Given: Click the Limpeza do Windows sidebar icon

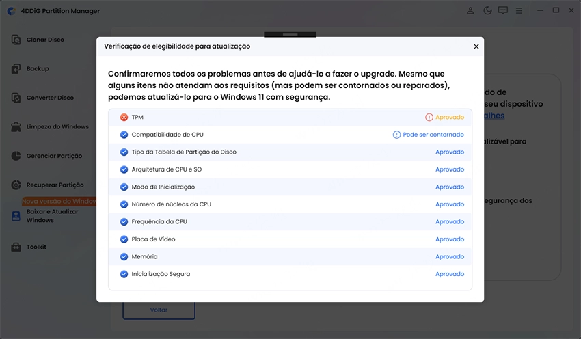Looking at the screenshot, I should (16, 126).
